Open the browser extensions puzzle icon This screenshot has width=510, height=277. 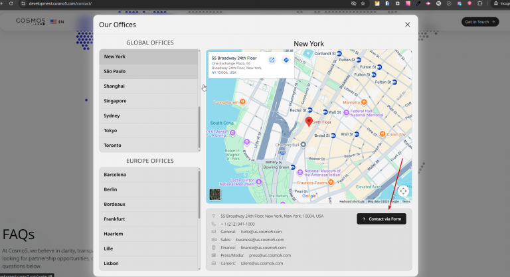click(479, 3)
